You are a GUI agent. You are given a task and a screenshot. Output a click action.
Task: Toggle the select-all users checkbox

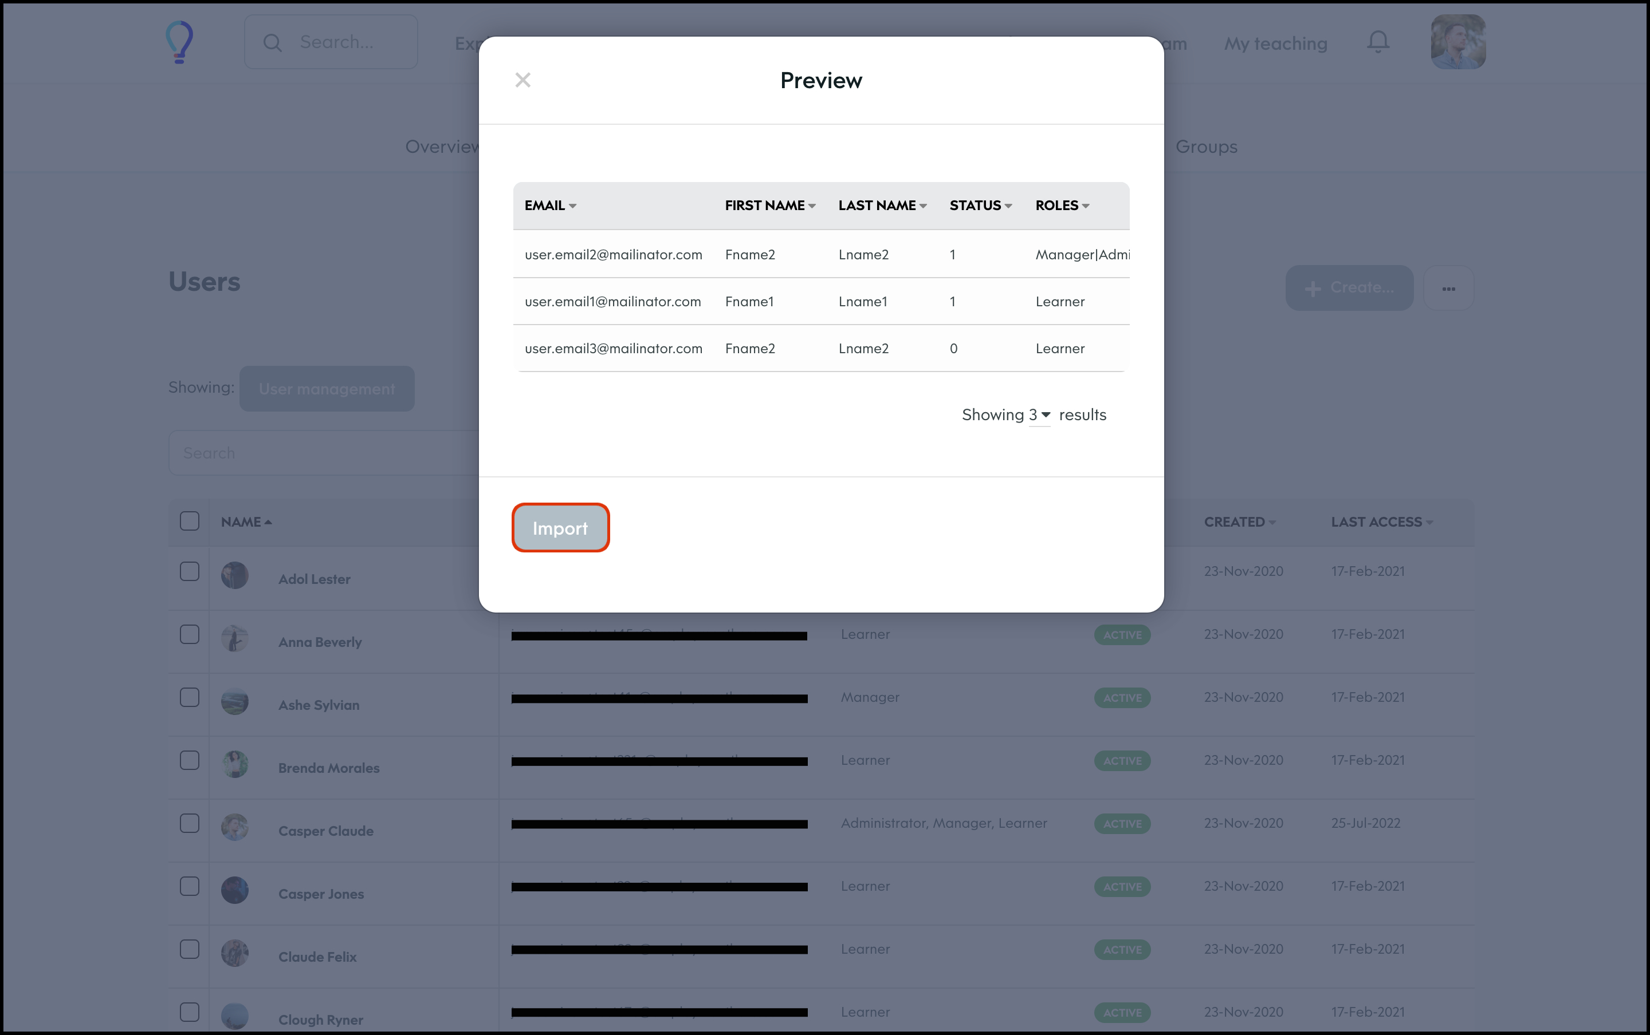[x=190, y=521]
